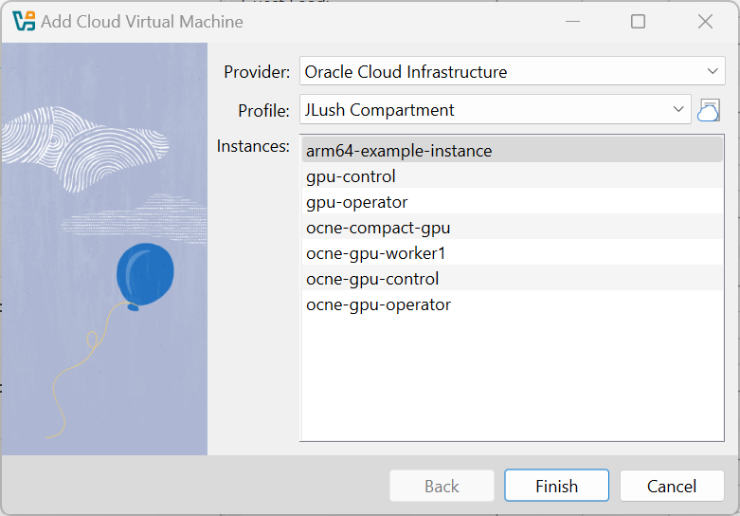Image resolution: width=740 pixels, height=516 pixels.
Task: Select the ocne-gpu-operator instance
Action: tap(378, 304)
